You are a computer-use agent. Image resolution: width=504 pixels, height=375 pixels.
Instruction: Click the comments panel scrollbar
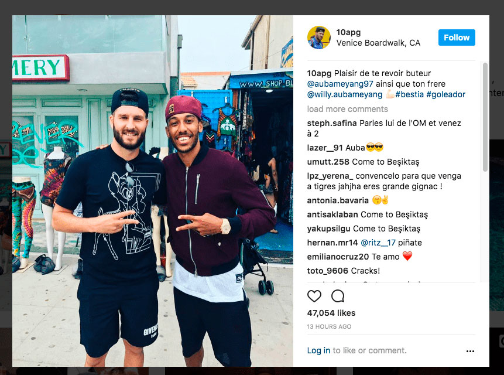[485, 117]
